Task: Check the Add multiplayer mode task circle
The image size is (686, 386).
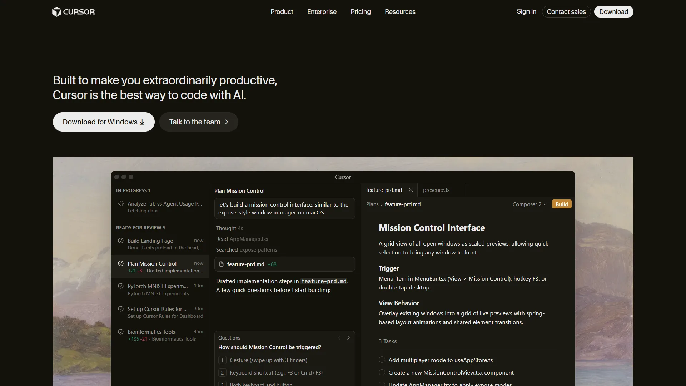Action: click(382, 360)
